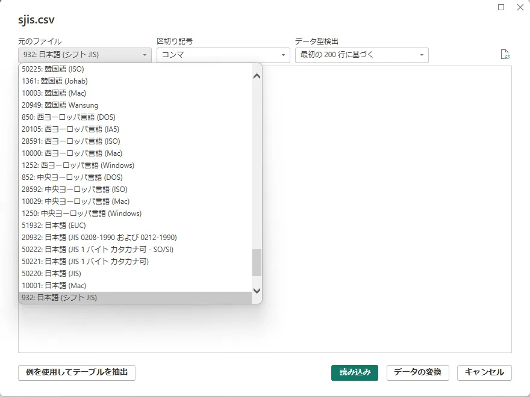Screen dimensions: 530x397
Task: Select 20105: 西ヨーロッパ言語 (IA5)
Action: 135,129
